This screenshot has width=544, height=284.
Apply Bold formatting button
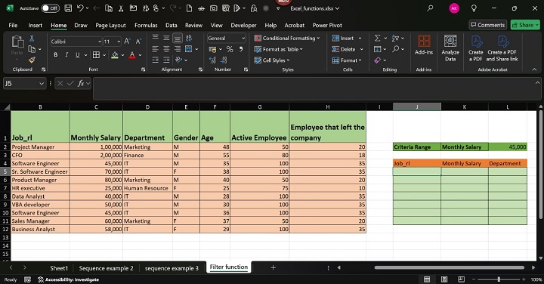[x=55, y=55]
